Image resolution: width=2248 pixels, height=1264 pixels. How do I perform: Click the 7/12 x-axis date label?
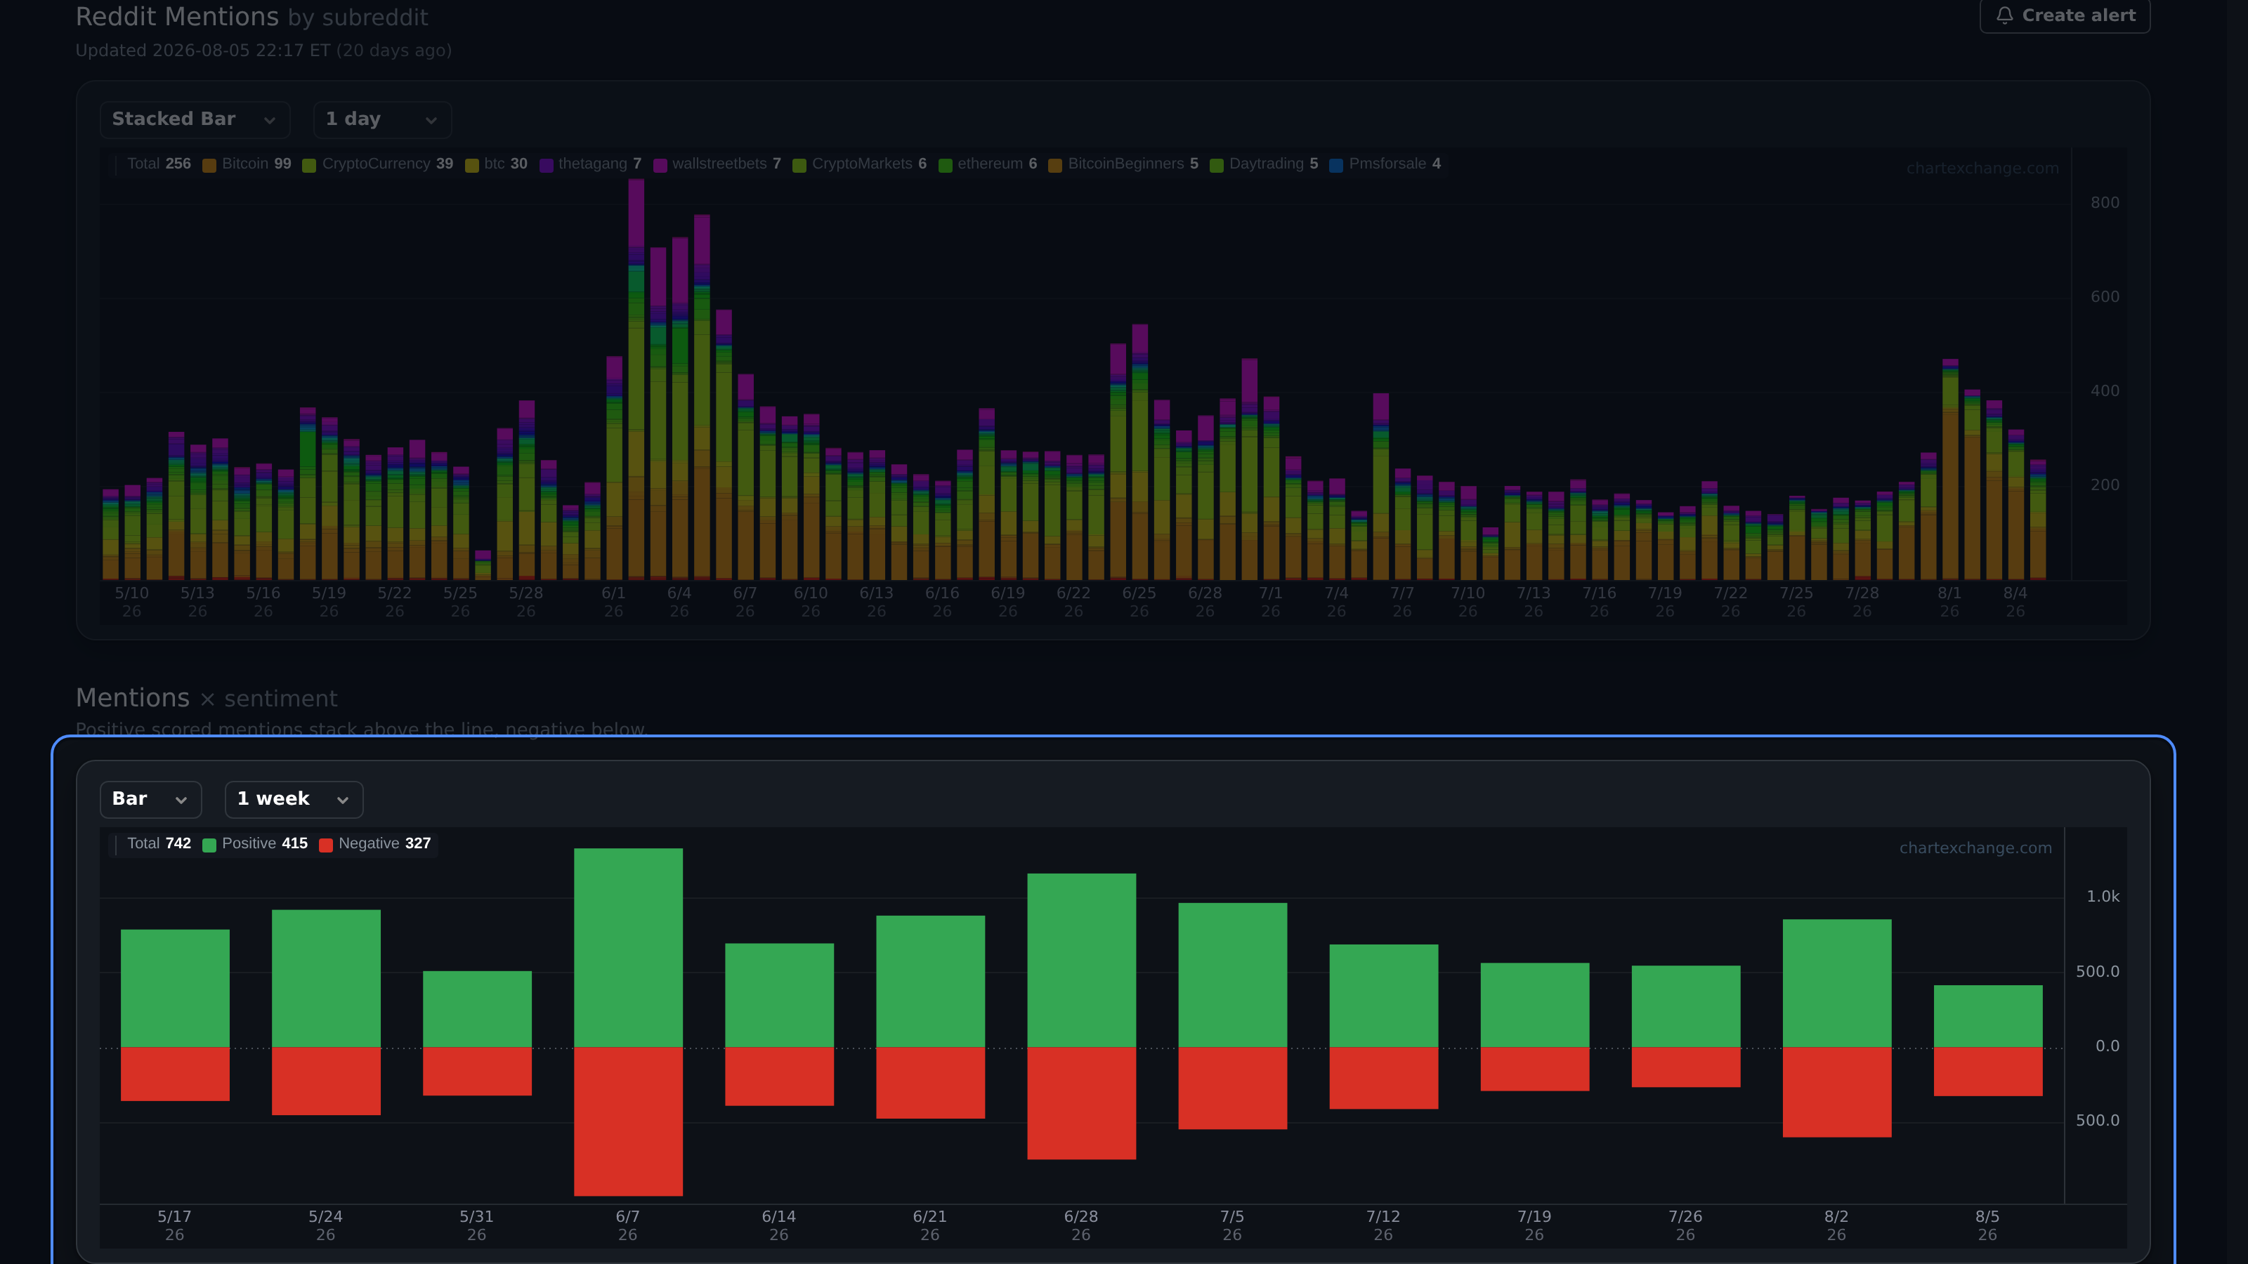[x=1383, y=1225]
